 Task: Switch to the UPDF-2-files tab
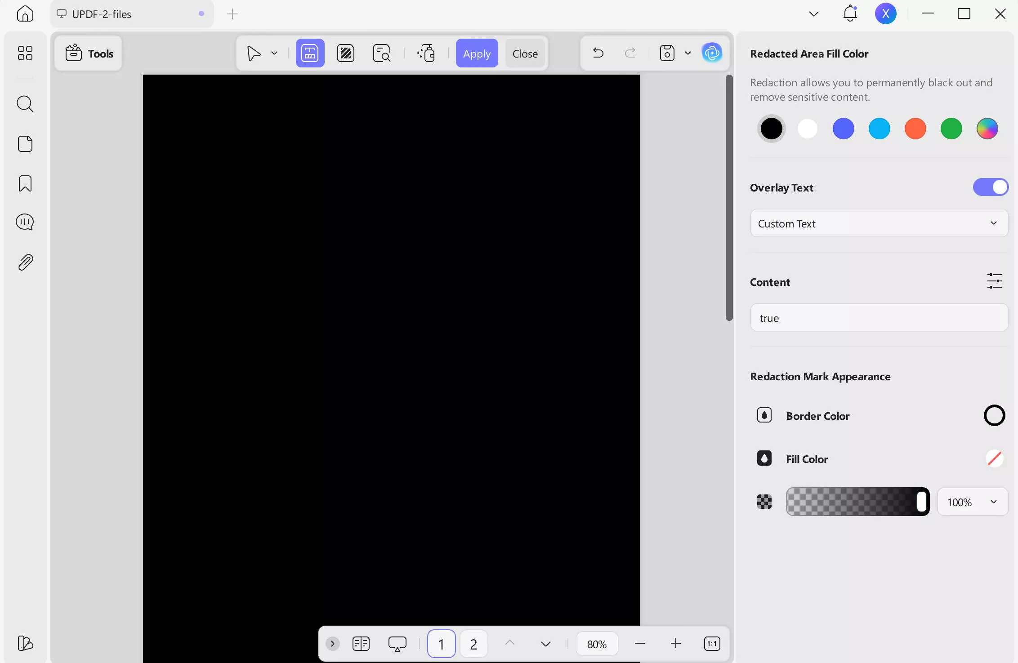(x=102, y=14)
